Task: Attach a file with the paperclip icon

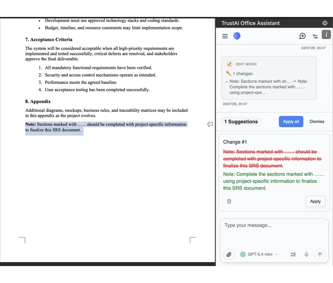Action: [229, 254]
